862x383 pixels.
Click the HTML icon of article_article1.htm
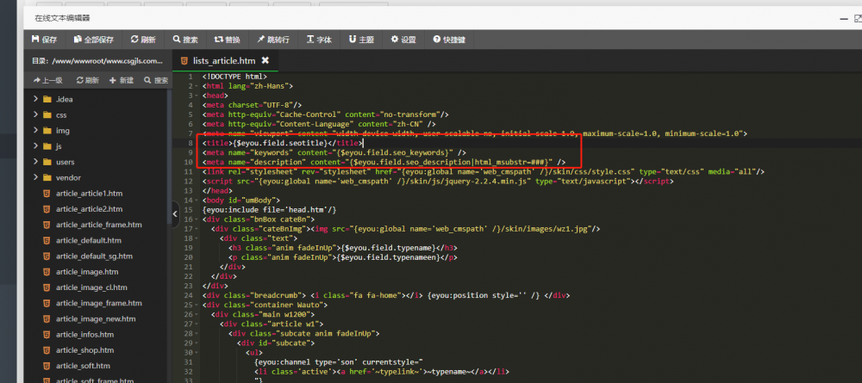[47, 193]
